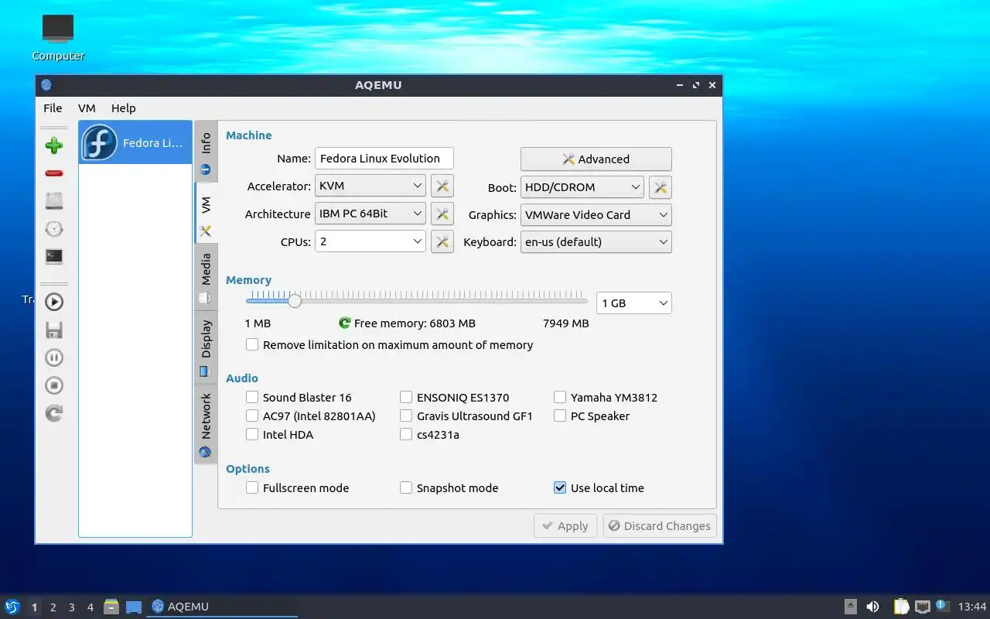
Task: Click the Apply button
Action: [x=565, y=526]
